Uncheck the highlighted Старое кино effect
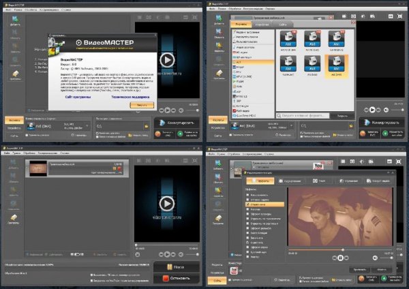This screenshot has width=409, height=289. tap(248, 204)
